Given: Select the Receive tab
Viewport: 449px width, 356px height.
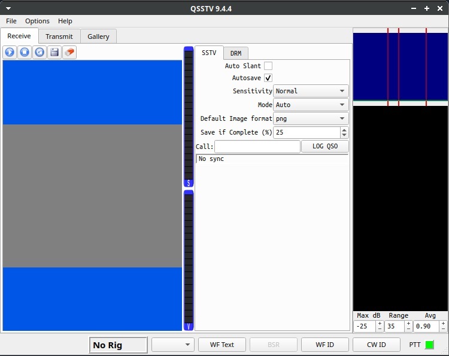Looking at the screenshot, I should [x=19, y=36].
